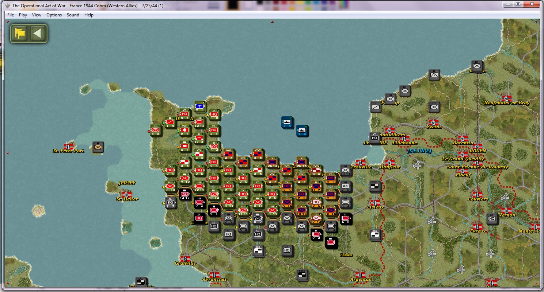Select the gray infantry counter above Yvetot
The image size is (544, 292).
[x=434, y=107]
